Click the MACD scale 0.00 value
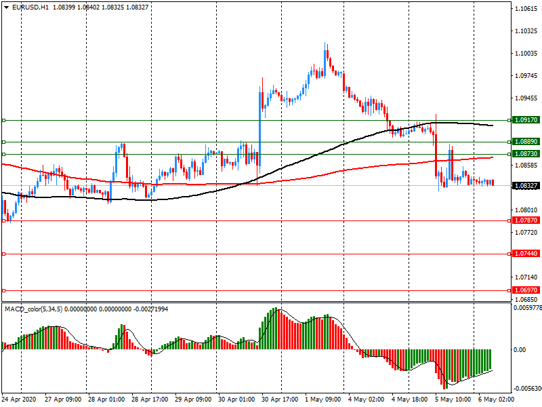Image resolution: width=542 pixels, height=407 pixels. click(520, 350)
